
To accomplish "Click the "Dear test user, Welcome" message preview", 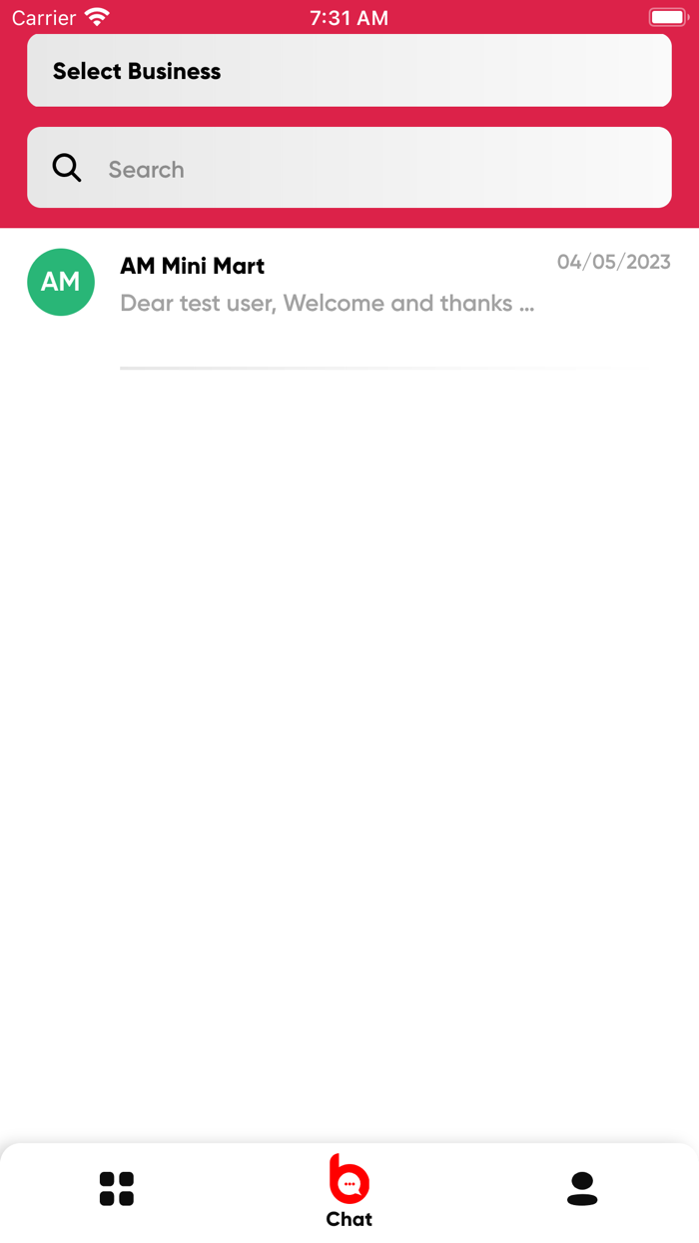I will tap(327, 303).
